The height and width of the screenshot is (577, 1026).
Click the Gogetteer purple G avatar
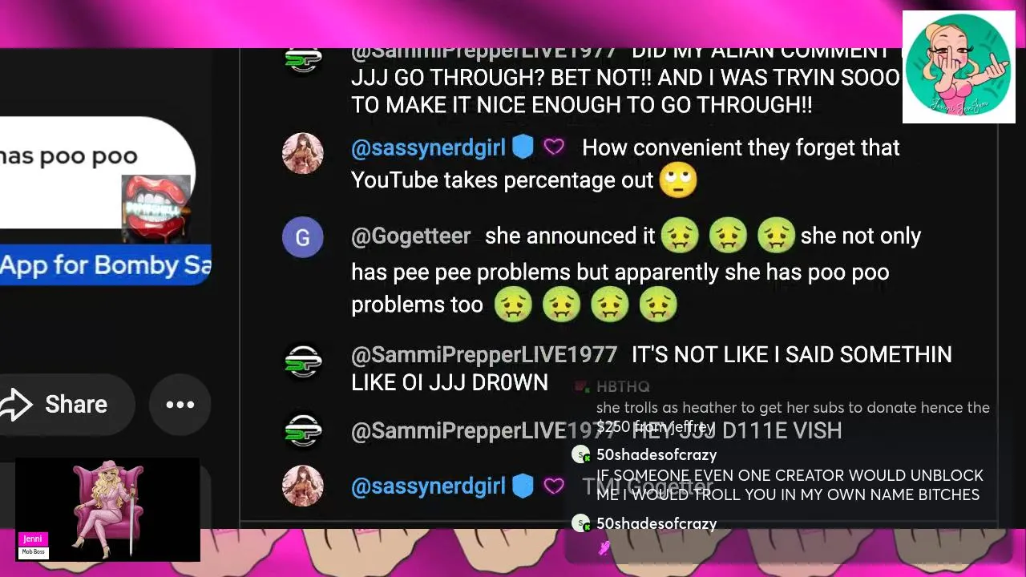coord(303,237)
